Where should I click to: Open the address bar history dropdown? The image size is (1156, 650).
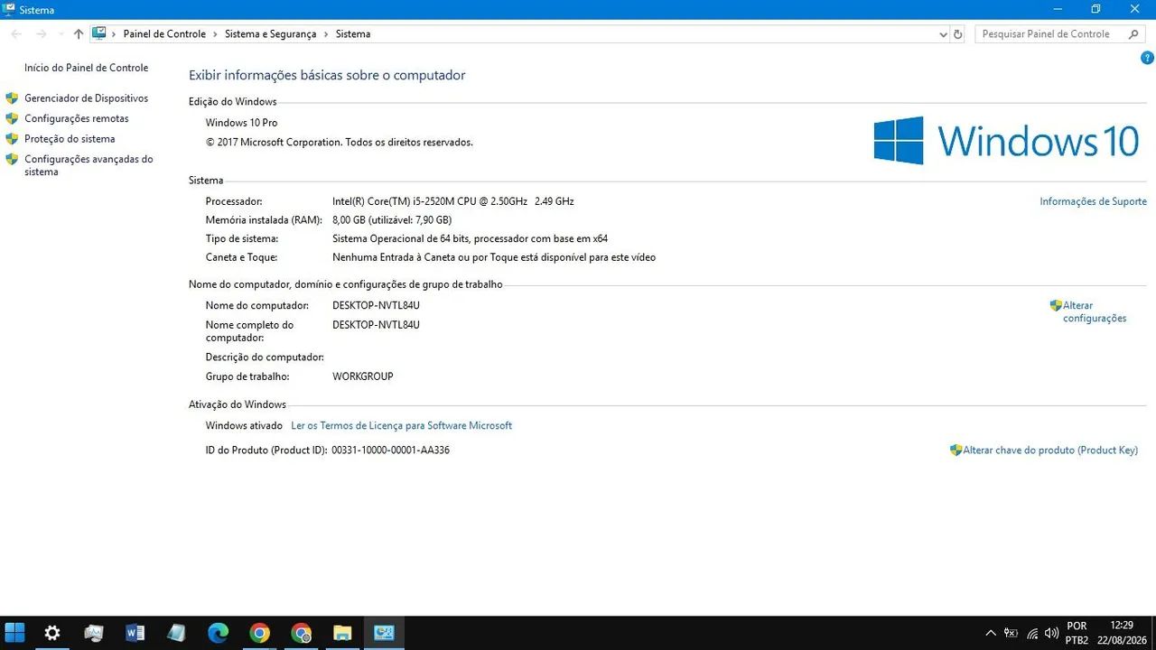click(944, 33)
